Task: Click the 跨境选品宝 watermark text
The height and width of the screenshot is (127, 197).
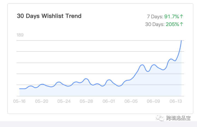Action: coord(178,118)
